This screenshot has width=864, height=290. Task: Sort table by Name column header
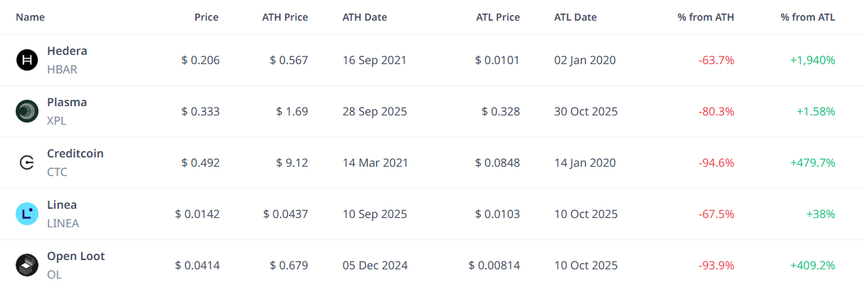tap(30, 17)
